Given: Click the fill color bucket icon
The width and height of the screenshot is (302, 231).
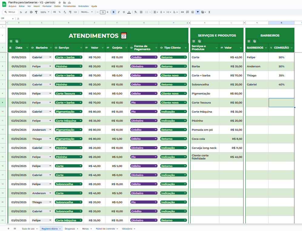Looking at the screenshot, I should coord(135,12).
